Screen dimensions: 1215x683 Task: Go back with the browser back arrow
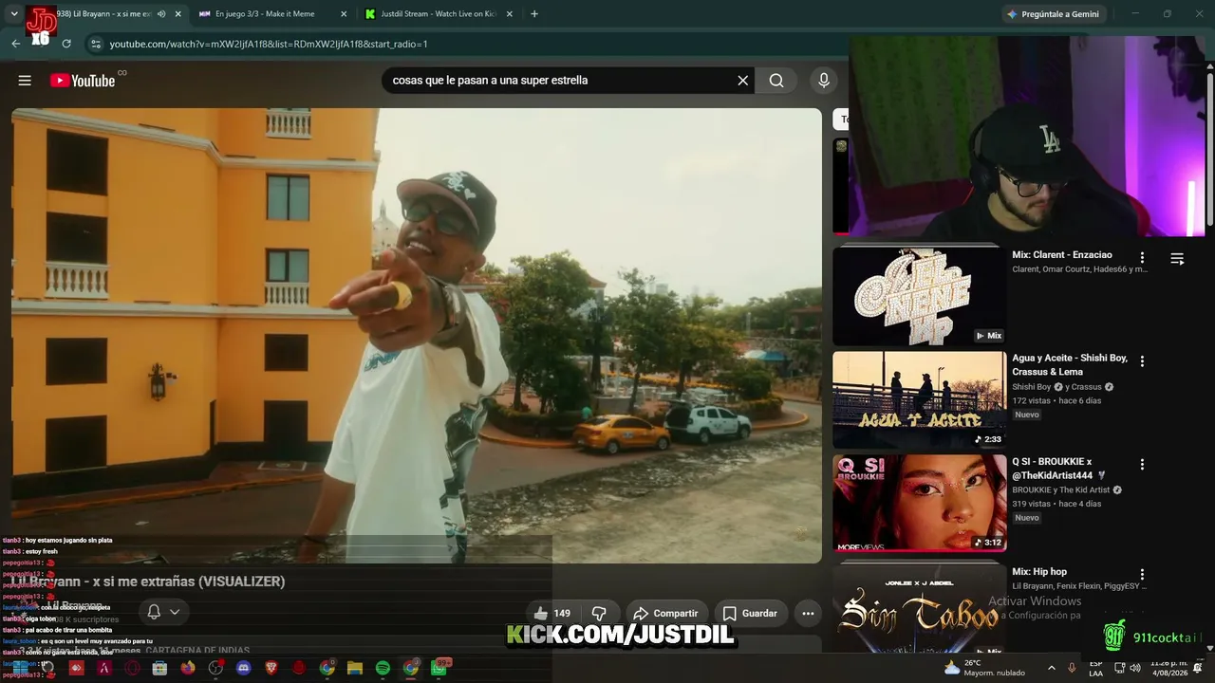tap(15, 44)
